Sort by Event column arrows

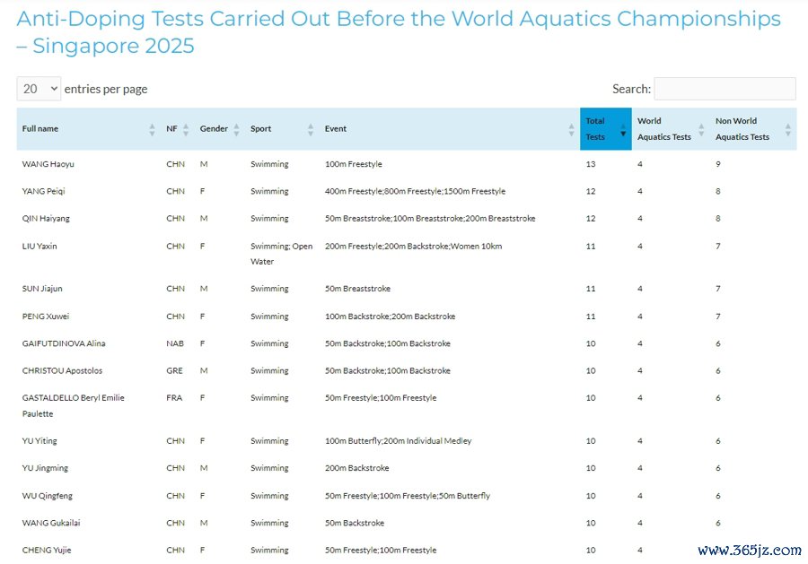(571, 129)
